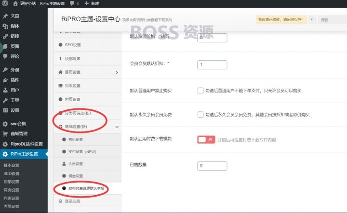Click the WordPress logo icon
The image size is (347, 213).
click(x=5, y=3)
